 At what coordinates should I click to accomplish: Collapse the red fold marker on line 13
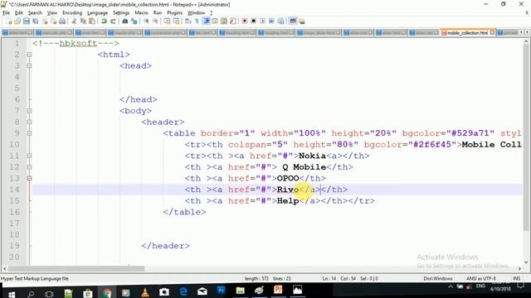29,178
